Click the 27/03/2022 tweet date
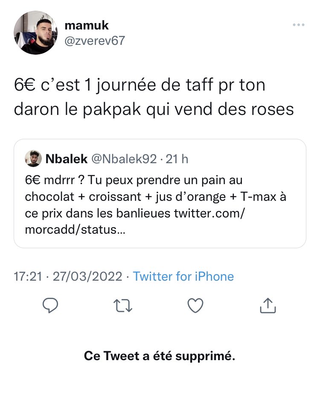 click(x=87, y=276)
